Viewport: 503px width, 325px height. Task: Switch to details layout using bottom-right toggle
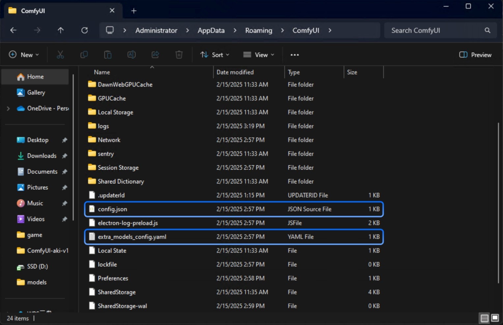[484, 318]
